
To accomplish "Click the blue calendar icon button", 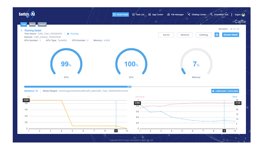I will [217, 35].
